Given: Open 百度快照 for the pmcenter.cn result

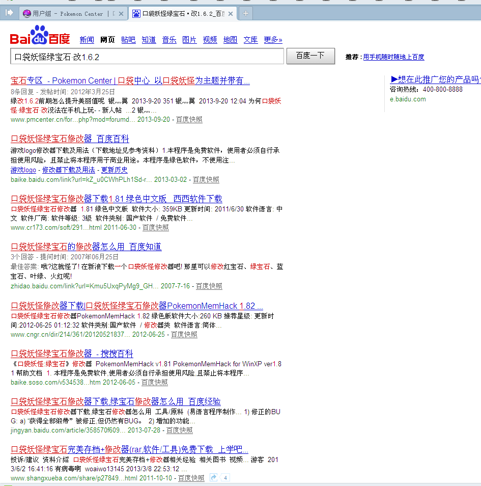Looking at the screenshot, I should [189, 120].
